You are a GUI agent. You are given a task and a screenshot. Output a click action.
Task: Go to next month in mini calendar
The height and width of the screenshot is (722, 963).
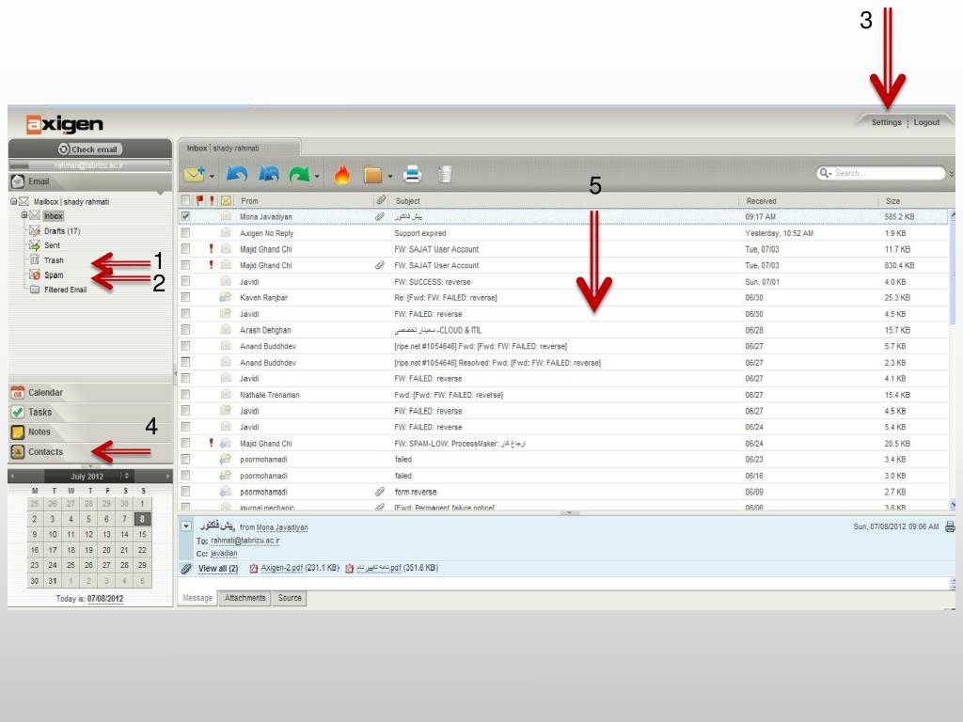point(167,476)
